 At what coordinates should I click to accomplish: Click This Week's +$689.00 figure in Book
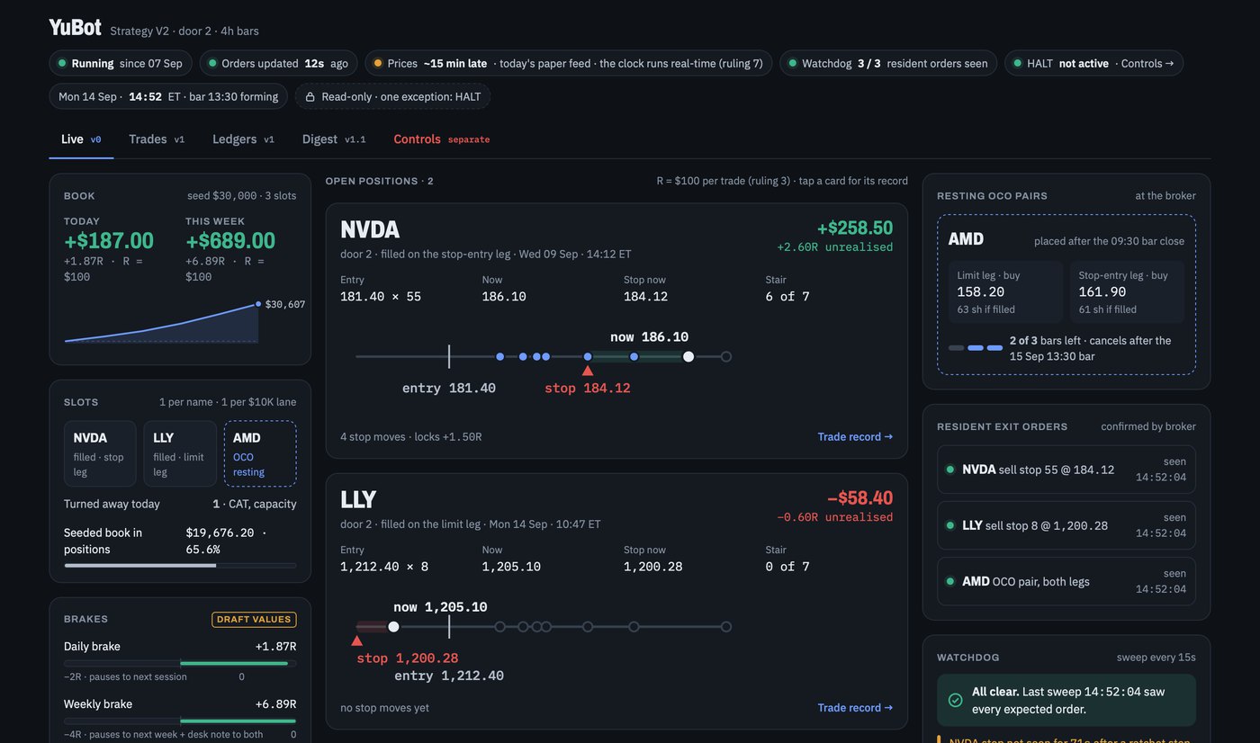(x=230, y=241)
